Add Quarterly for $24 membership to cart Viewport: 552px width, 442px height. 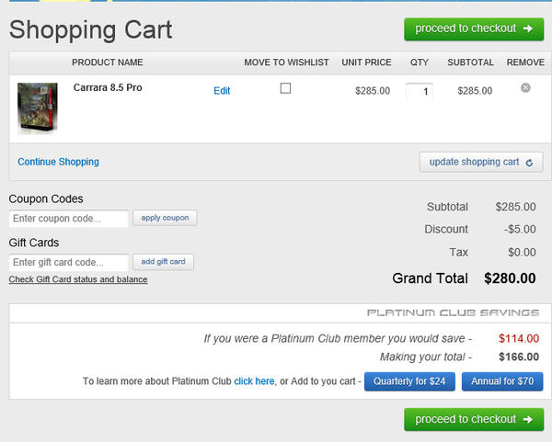point(410,381)
